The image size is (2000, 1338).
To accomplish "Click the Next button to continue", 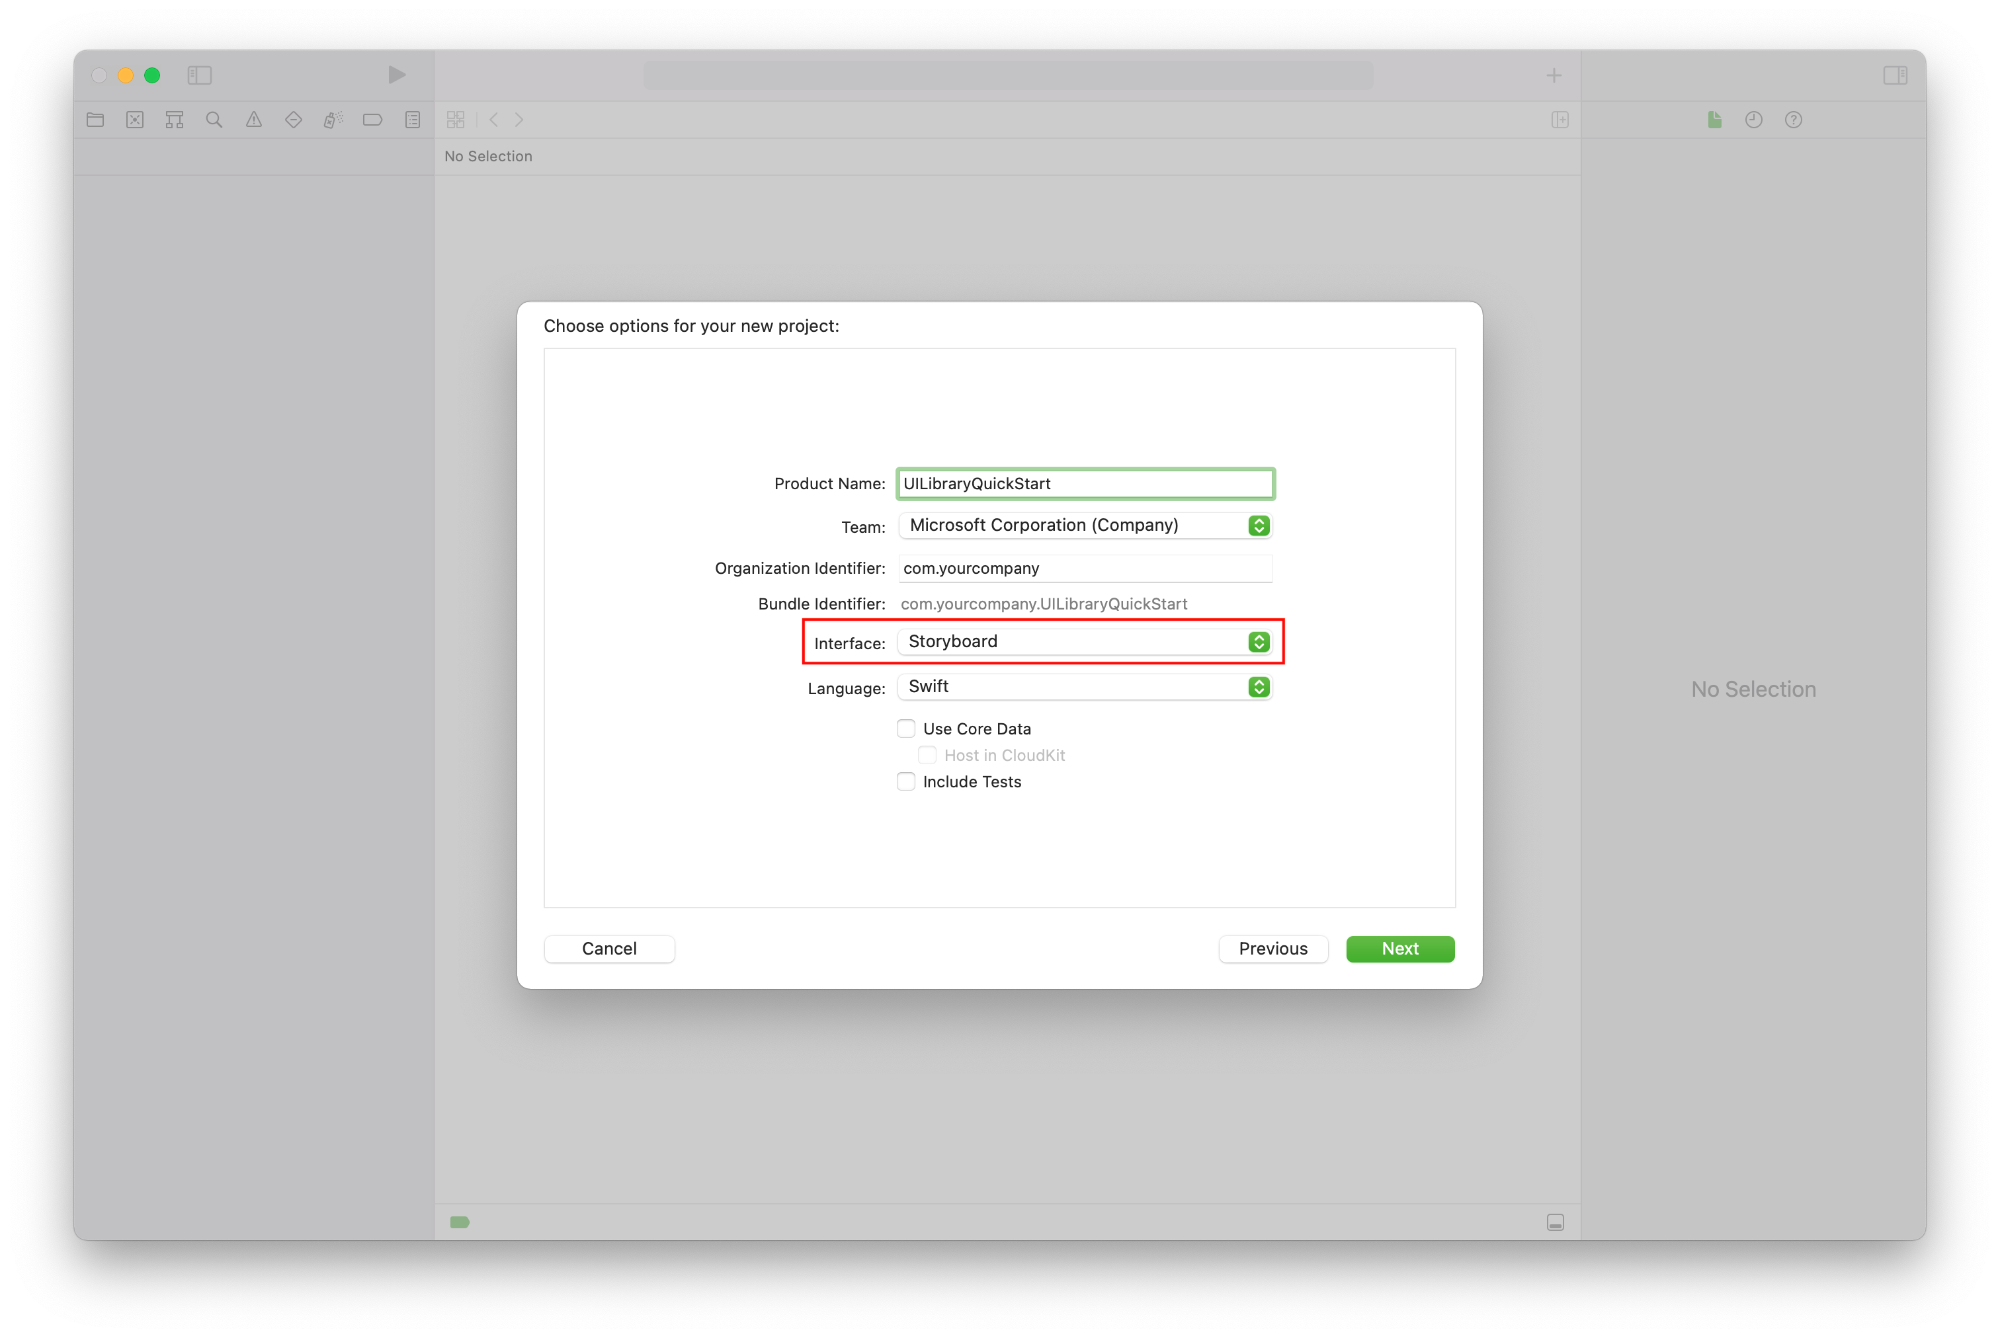I will [x=1399, y=948].
